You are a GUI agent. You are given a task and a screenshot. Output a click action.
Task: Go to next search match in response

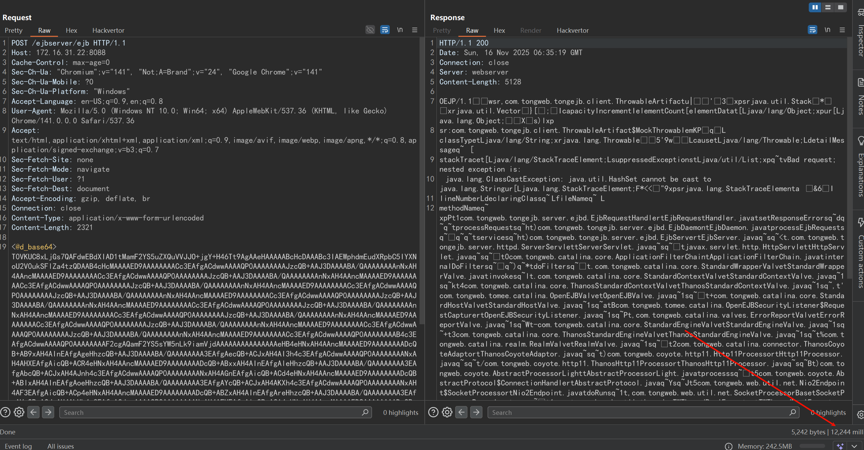point(476,412)
